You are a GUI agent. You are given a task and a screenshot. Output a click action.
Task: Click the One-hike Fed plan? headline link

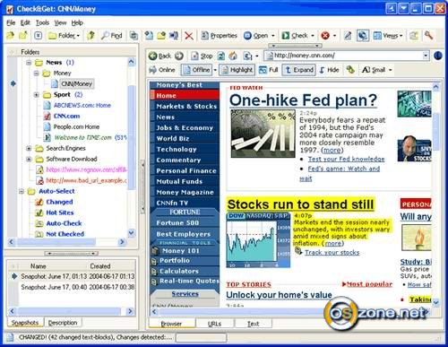[x=303, y=100]
